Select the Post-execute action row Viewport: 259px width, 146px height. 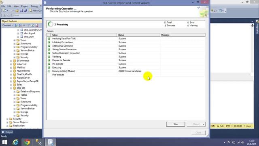(x=126, y=75)
